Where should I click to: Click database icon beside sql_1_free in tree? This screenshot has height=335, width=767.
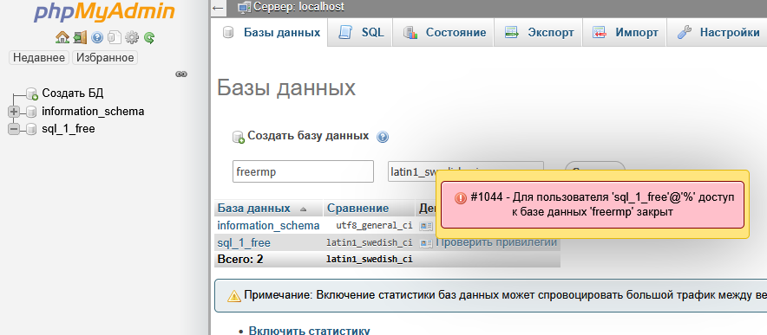click(x=31, y=129)
